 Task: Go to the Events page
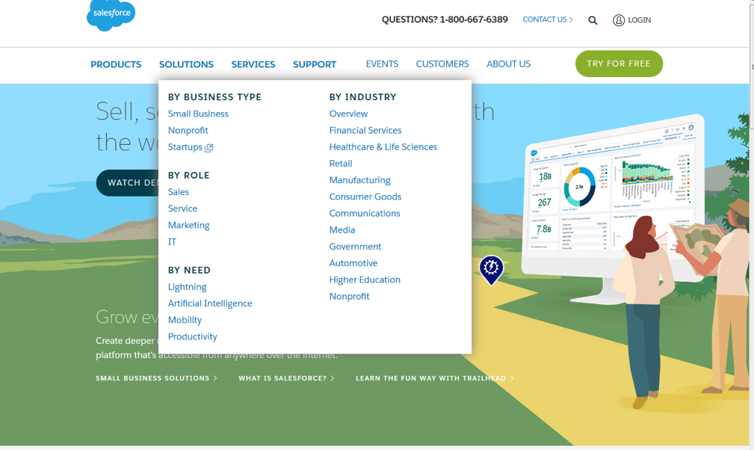pyautogui.click(x=382, y=64)
